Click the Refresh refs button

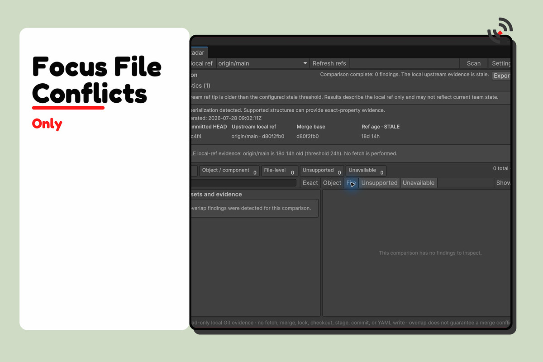click(x=329, y=63)
